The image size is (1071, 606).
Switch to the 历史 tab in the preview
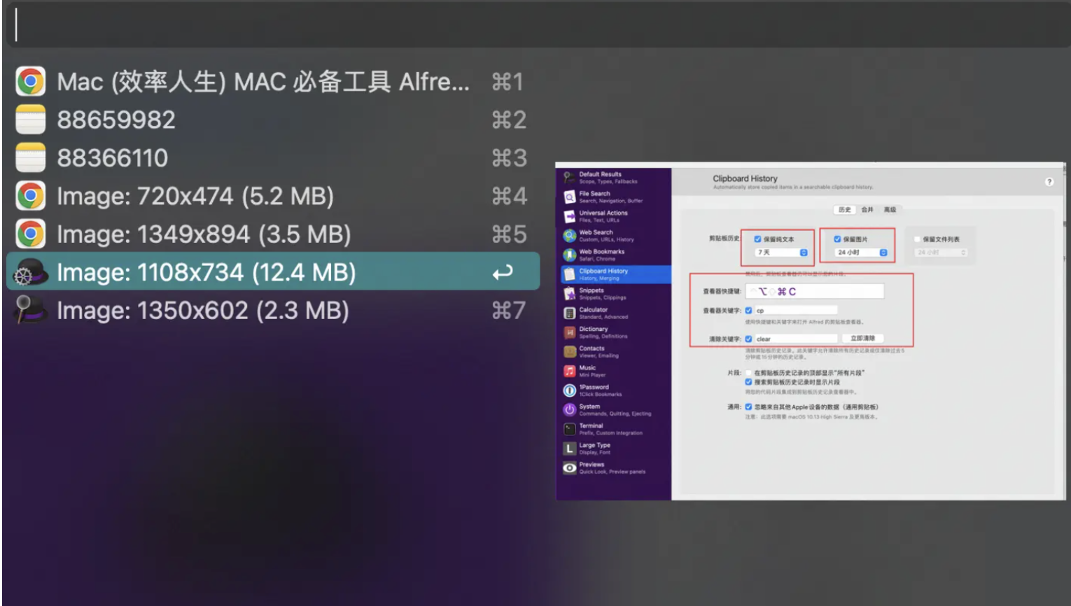pyautogui.click(x=845, y=210)
